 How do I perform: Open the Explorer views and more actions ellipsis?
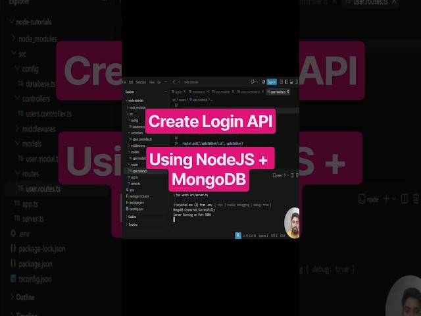click(x=165, y=92)
